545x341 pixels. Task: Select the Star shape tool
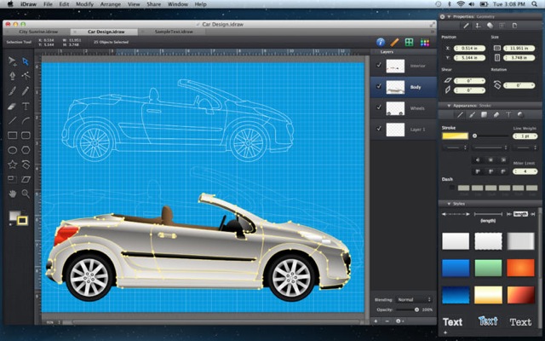pyautogui.click(x=12, y=164)
